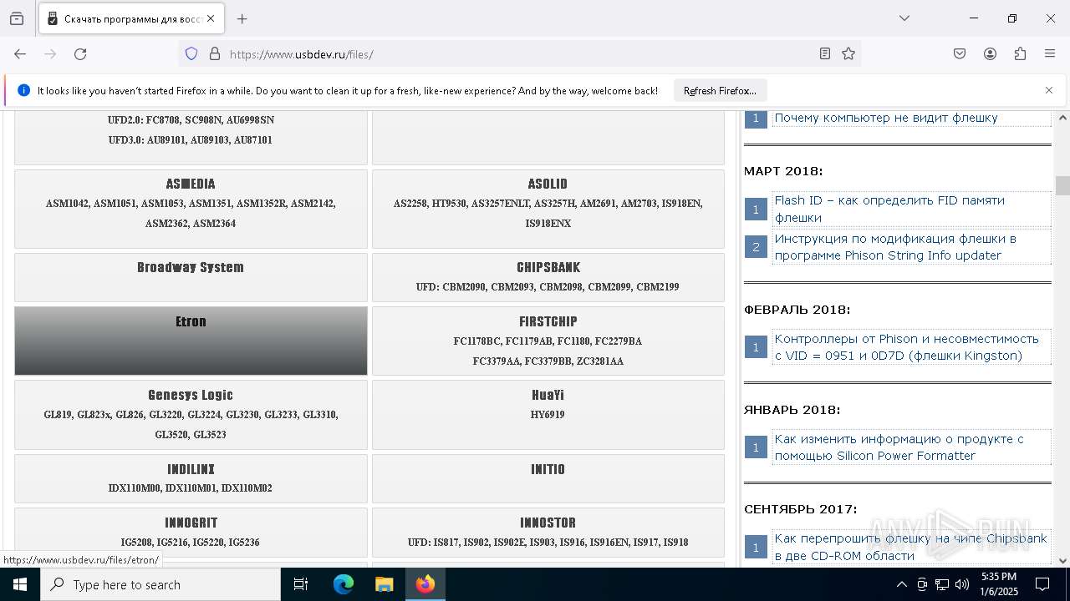Viewport: 1070px width, 601px height.
Task: Open the Firefox account icon
Action: (x=990, y=53)
